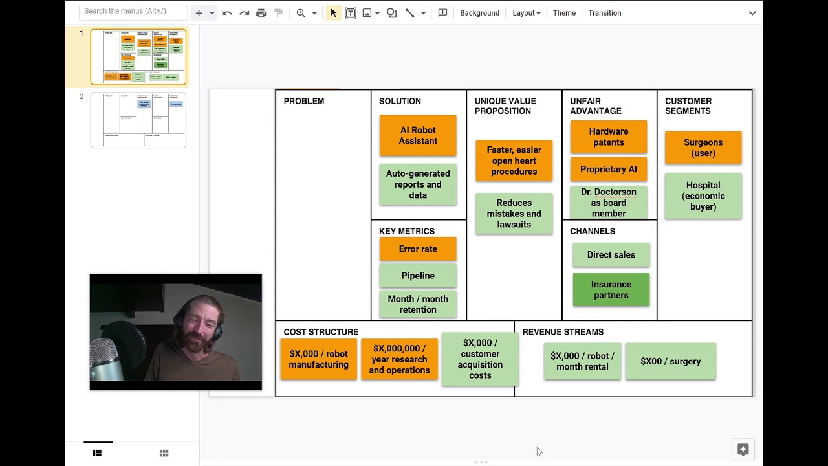The image size is (828, 466).
Task: Select the $X00 / surgery note
Action: [x=671, y=361]
